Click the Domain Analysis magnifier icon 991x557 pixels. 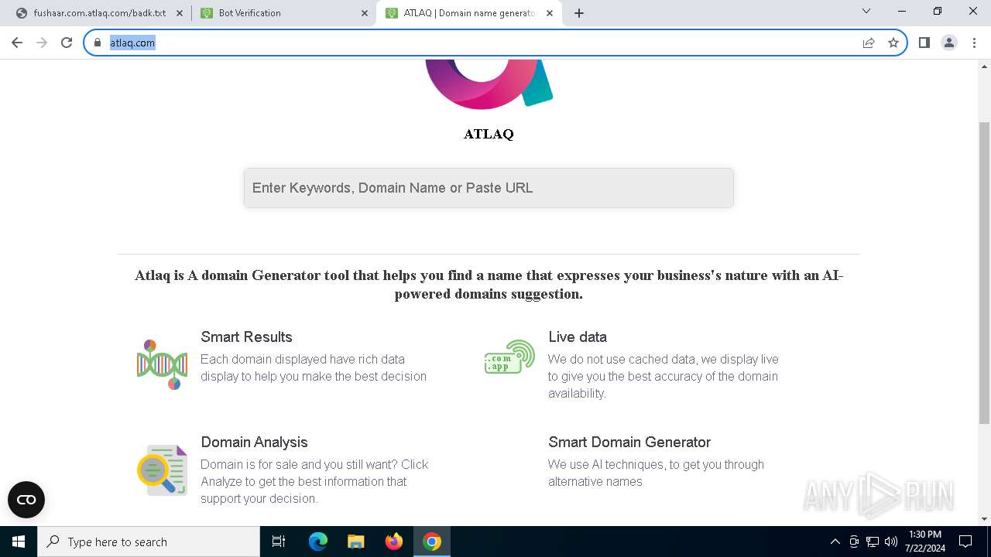(x=162, y=470)
